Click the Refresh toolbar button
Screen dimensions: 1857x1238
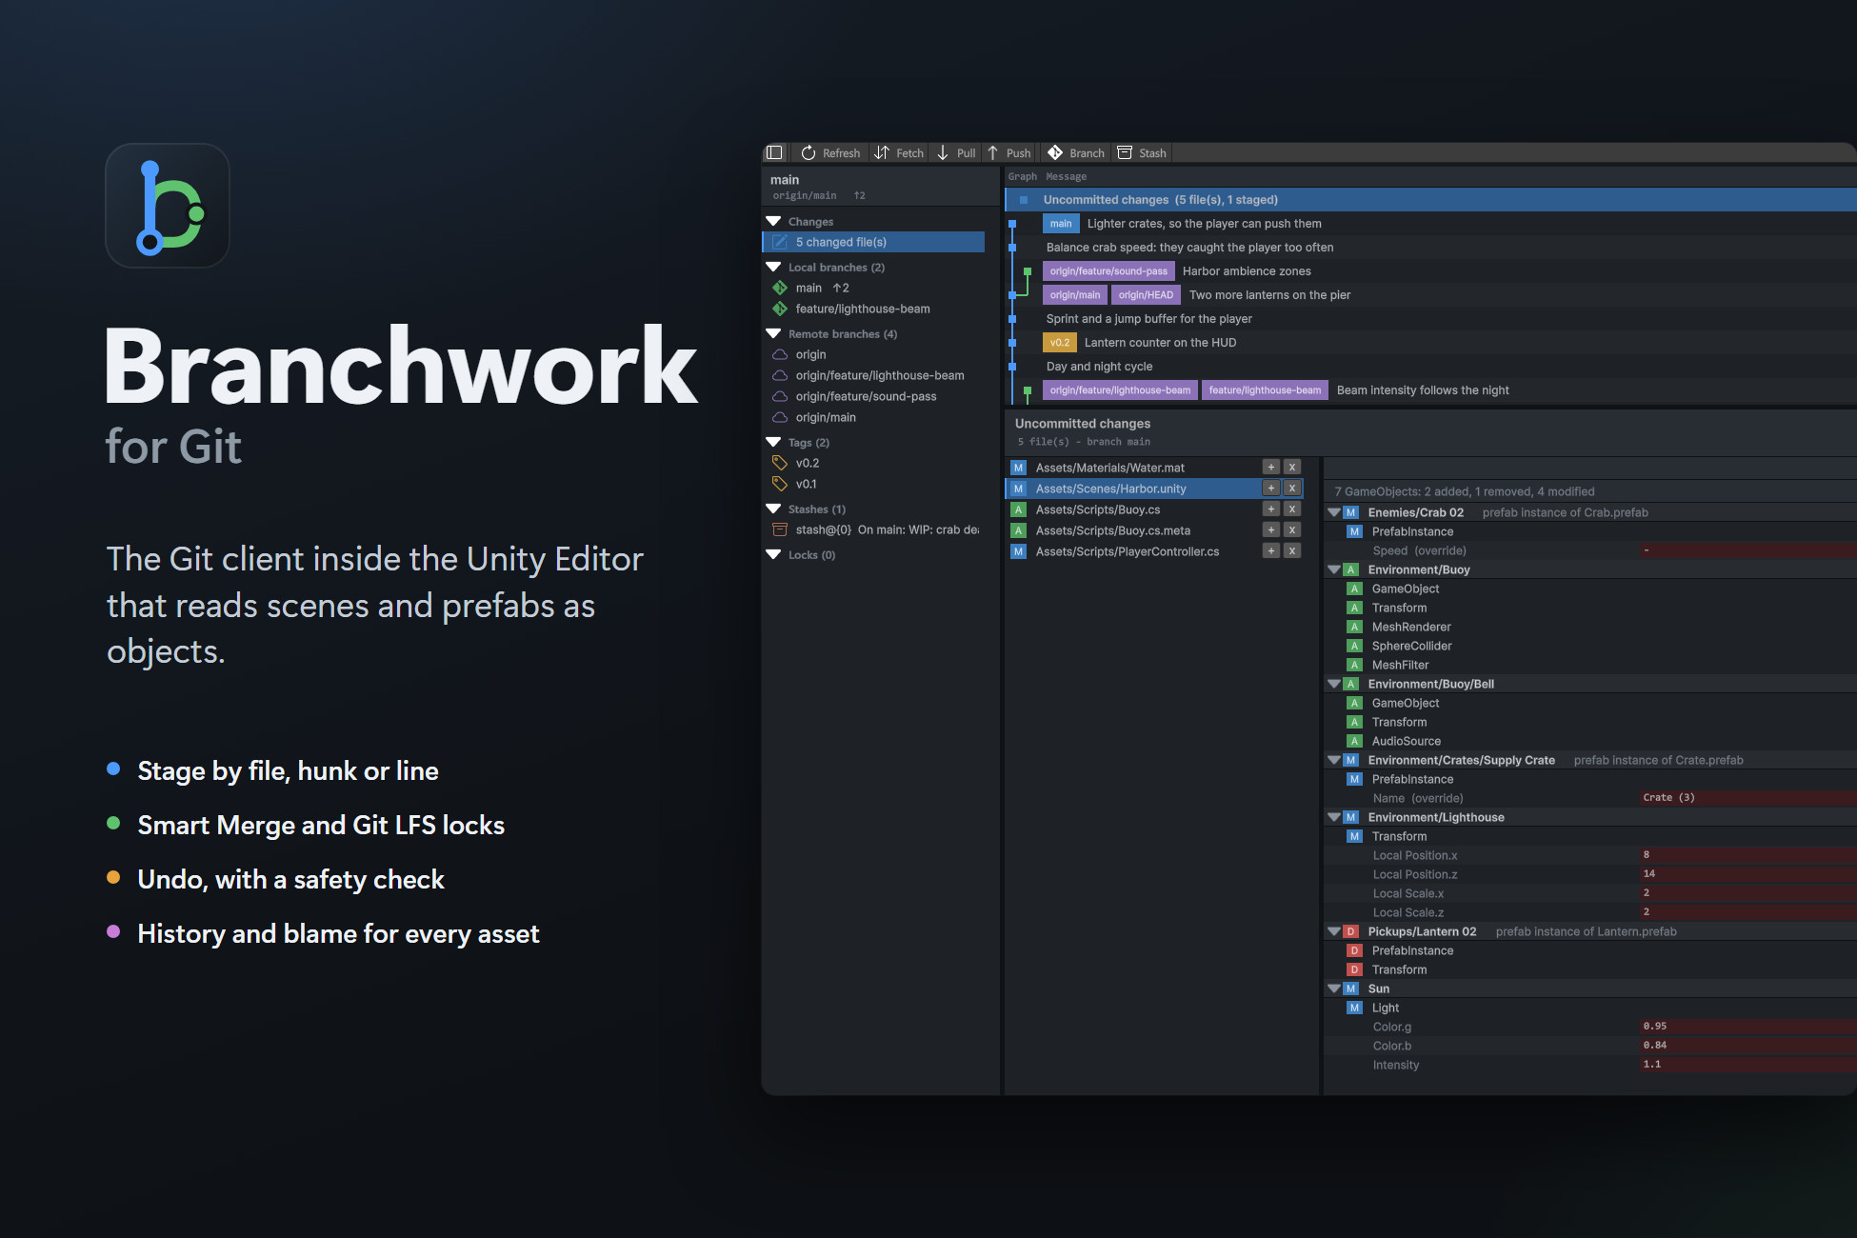tap(830, 152)
